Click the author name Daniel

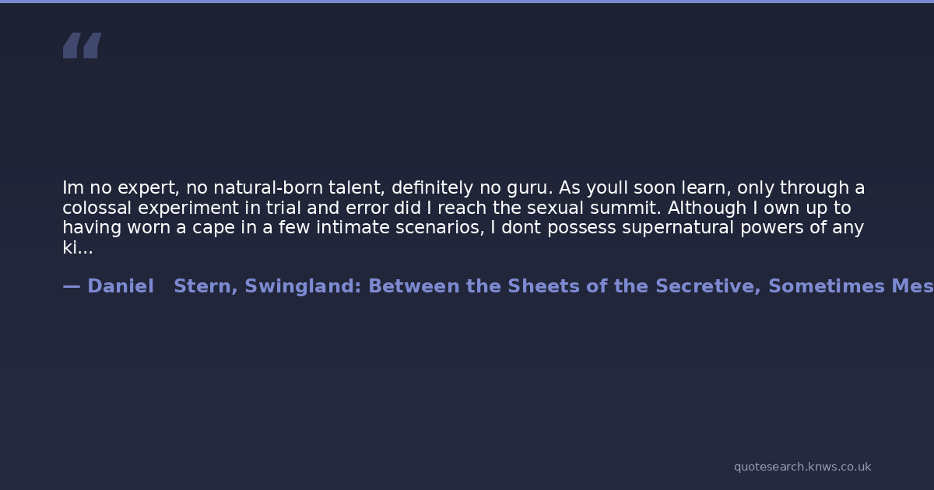(121, 286)
